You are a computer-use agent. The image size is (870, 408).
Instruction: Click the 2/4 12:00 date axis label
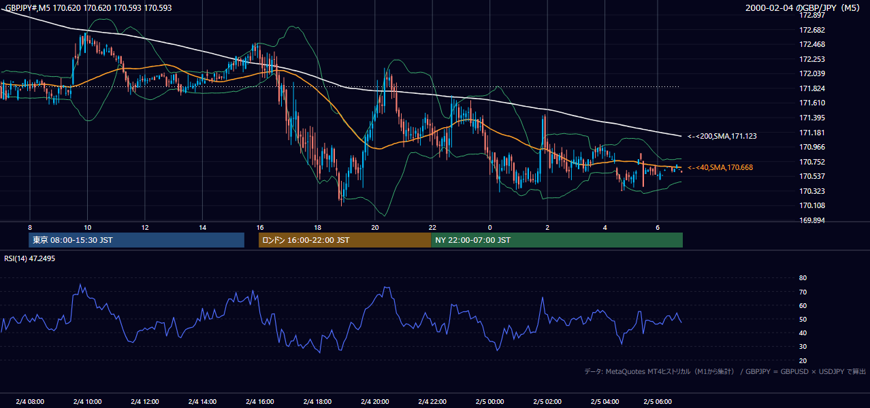[x=145, y=402]
